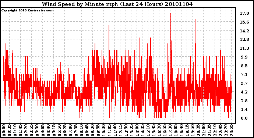The height and width of the screenshot is (138, 254).
Task: Click the 11:40 time axis label
Action: pyautogui.click(x=115, y=131)
